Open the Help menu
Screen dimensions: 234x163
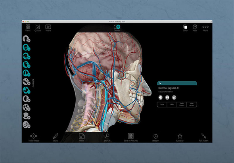[x=195, y=28]
